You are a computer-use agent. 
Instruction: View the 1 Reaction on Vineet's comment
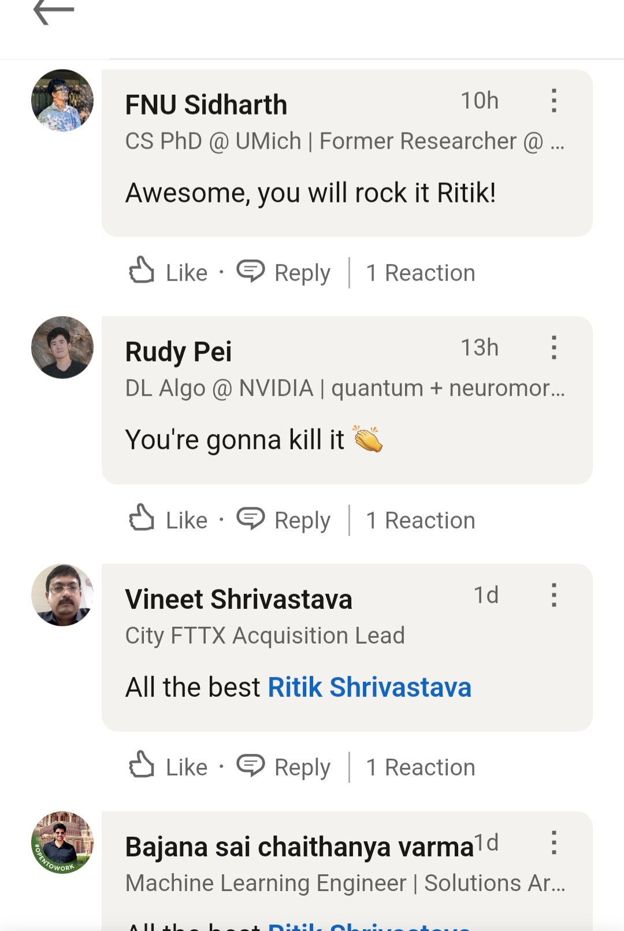[x=421, y=767]
